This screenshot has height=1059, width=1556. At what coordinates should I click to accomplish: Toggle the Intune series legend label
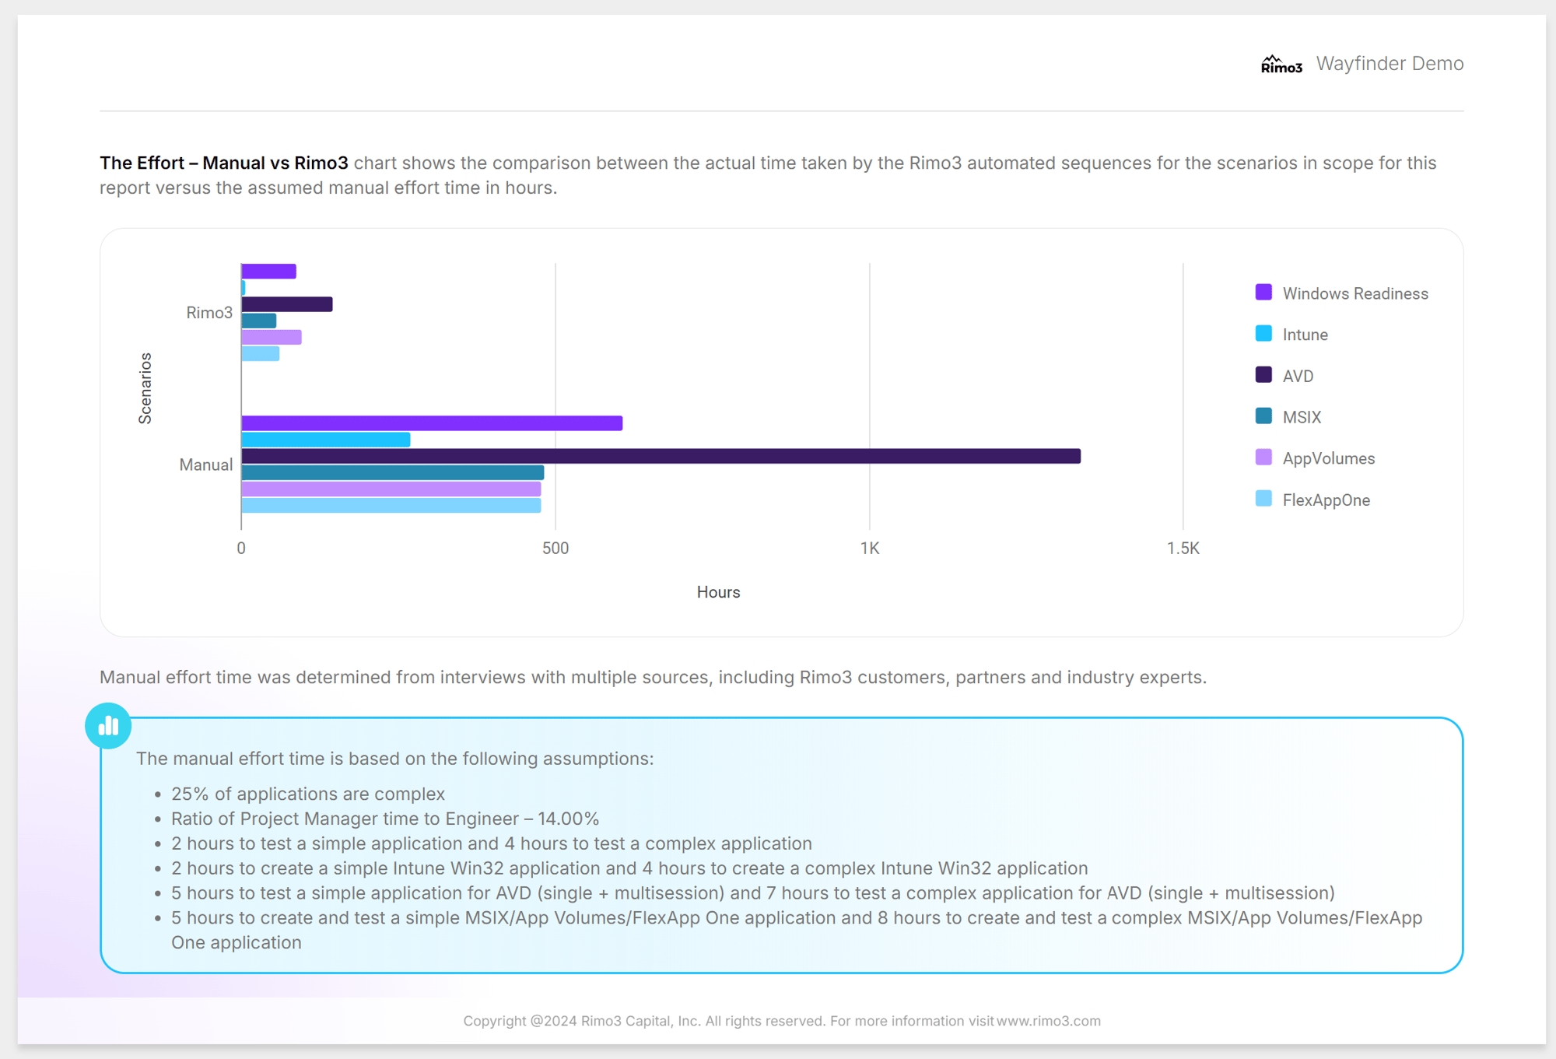(x=1305, y=335)
